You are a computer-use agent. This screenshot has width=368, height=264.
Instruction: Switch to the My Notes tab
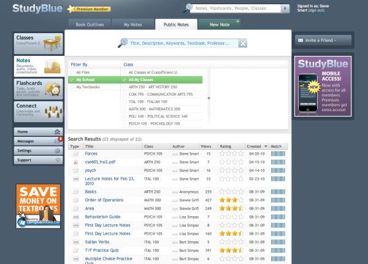click(x=132, y=25)
